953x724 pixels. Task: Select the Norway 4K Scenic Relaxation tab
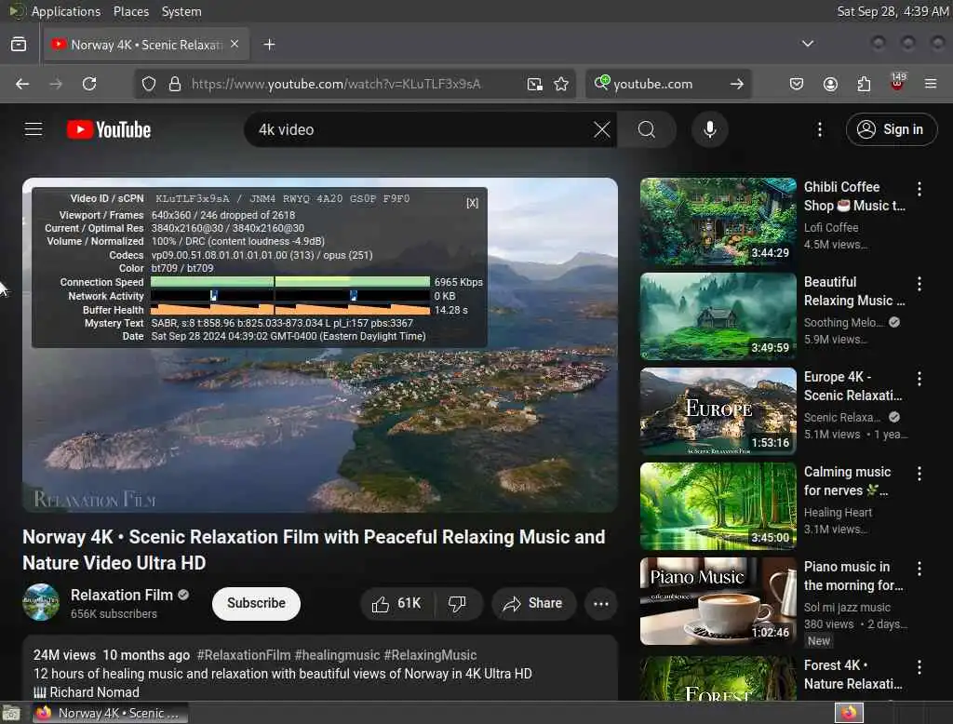[x=146, y=45]
